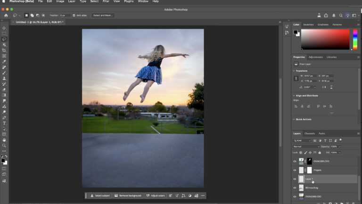This screenshot has width=362, height=204.
Task: Click the Select and Mask button
Action: pos(103,16)
